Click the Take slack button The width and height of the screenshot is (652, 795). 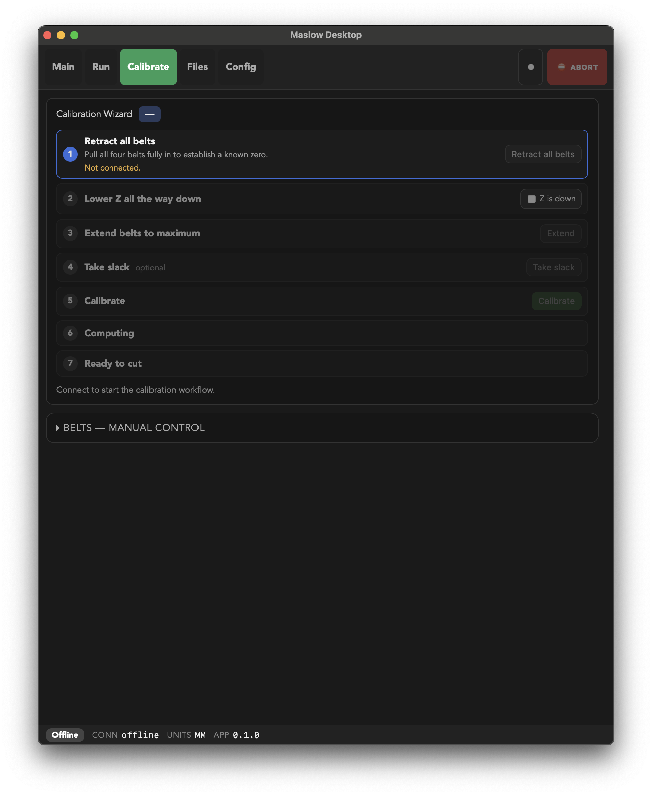tap(554, 267)
